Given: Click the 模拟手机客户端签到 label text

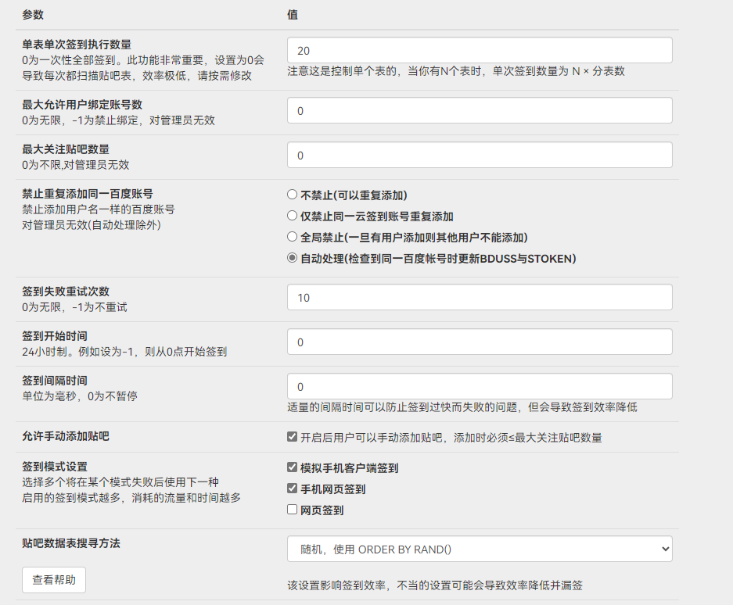Looking at the screenshot, I should click(349, 468).
